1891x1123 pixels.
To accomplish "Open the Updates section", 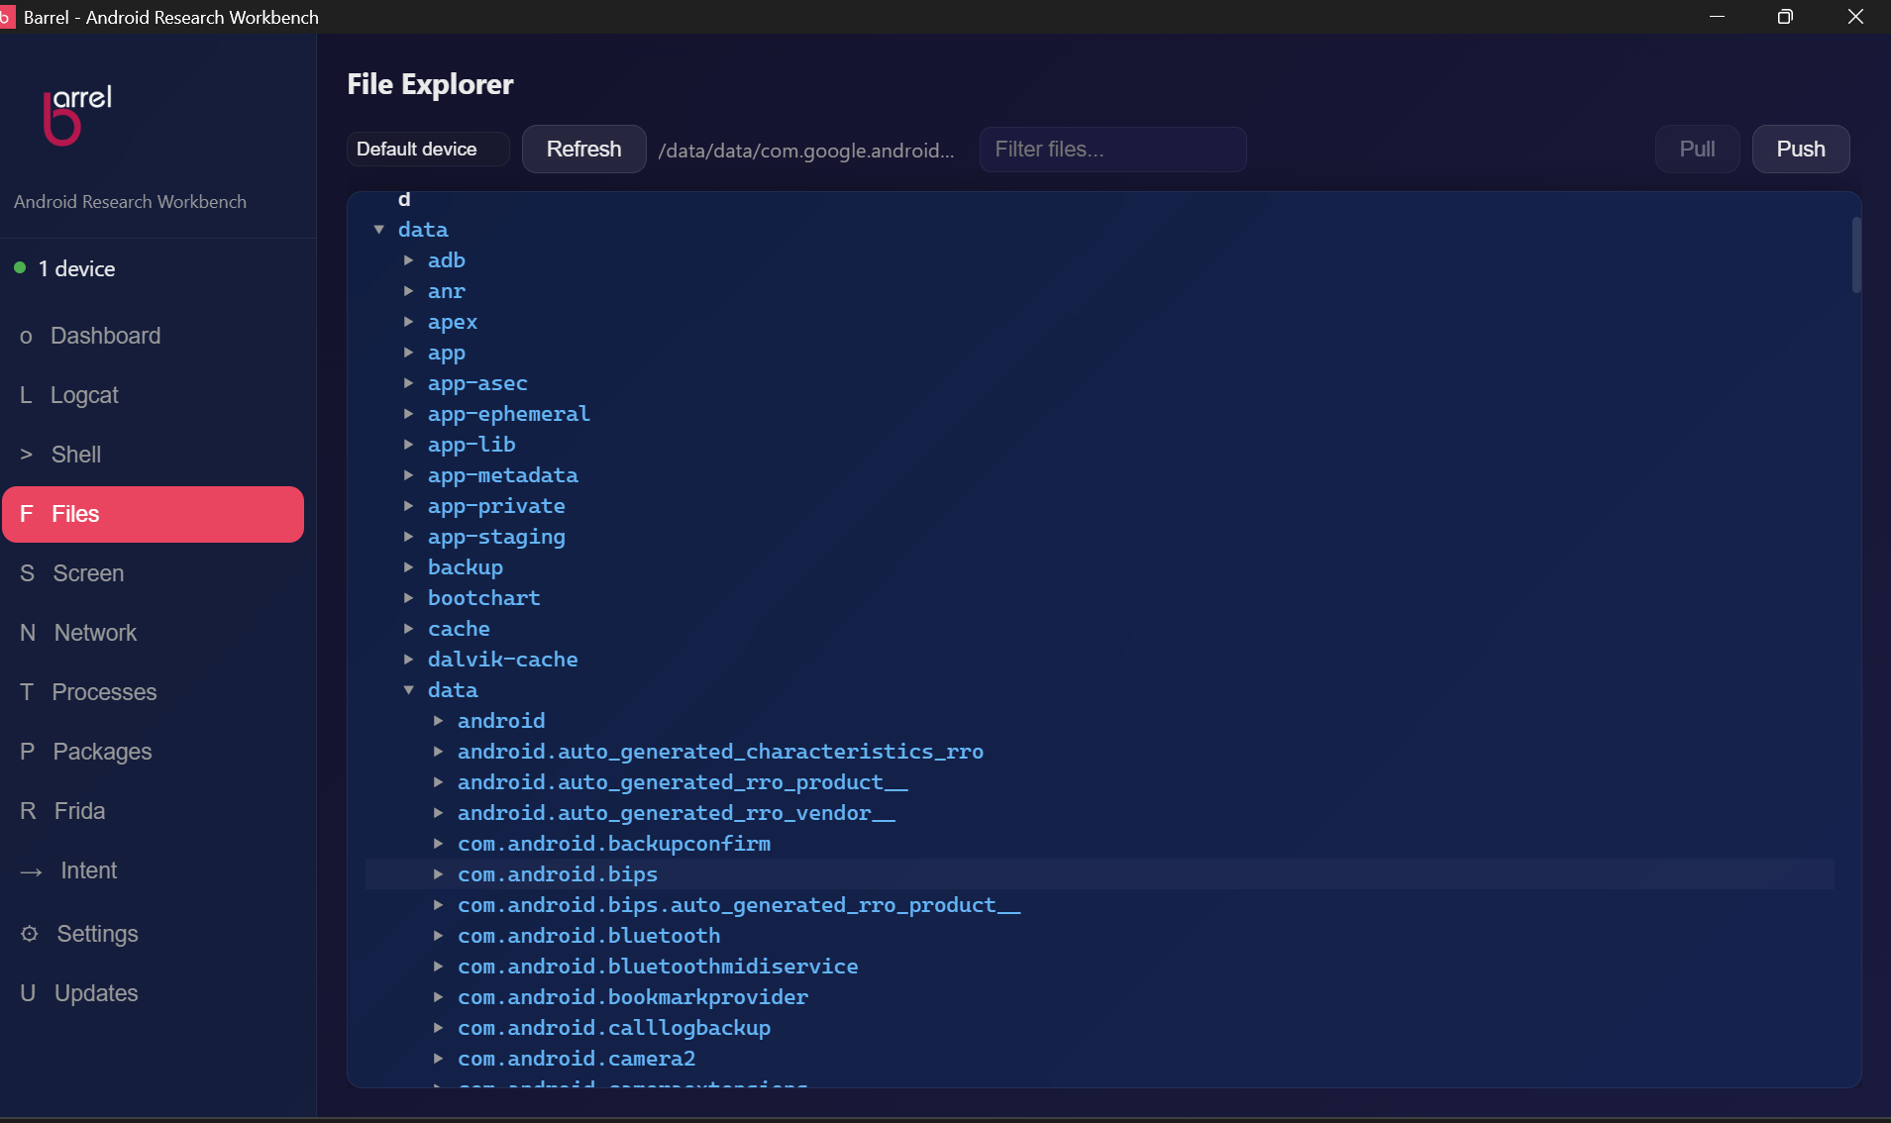I will [153, 993].
